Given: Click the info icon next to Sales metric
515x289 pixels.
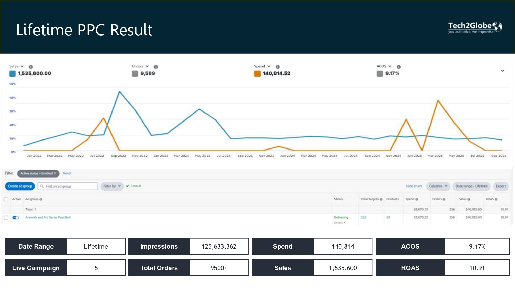Looking at the screenshot, I should (31, 67).
